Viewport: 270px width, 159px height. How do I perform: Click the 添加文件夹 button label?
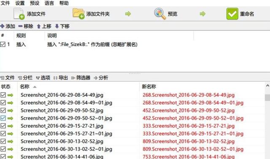pos(98,14)
